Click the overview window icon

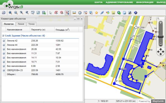85,13
